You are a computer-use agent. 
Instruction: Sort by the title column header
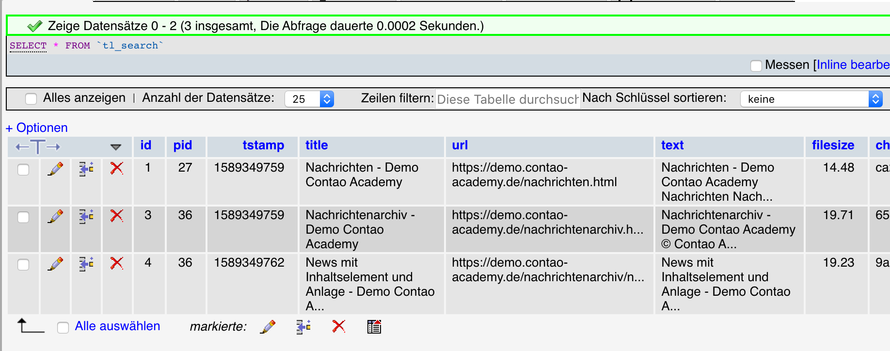317,145
